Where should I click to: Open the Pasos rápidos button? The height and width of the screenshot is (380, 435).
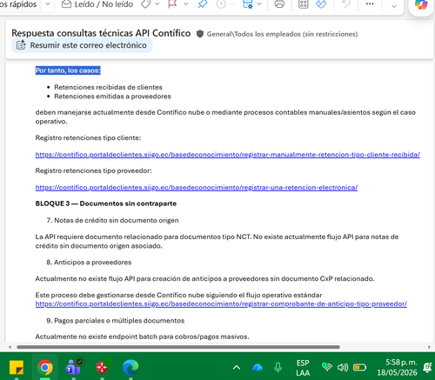18,4
